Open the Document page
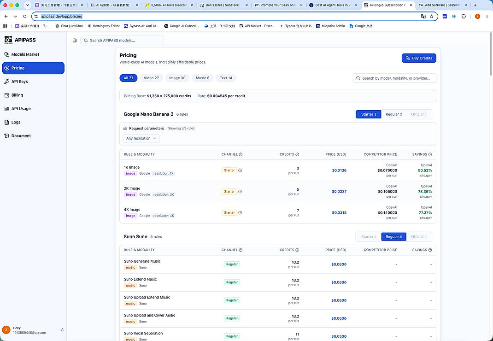493x341 pixels. coord(21,135)
